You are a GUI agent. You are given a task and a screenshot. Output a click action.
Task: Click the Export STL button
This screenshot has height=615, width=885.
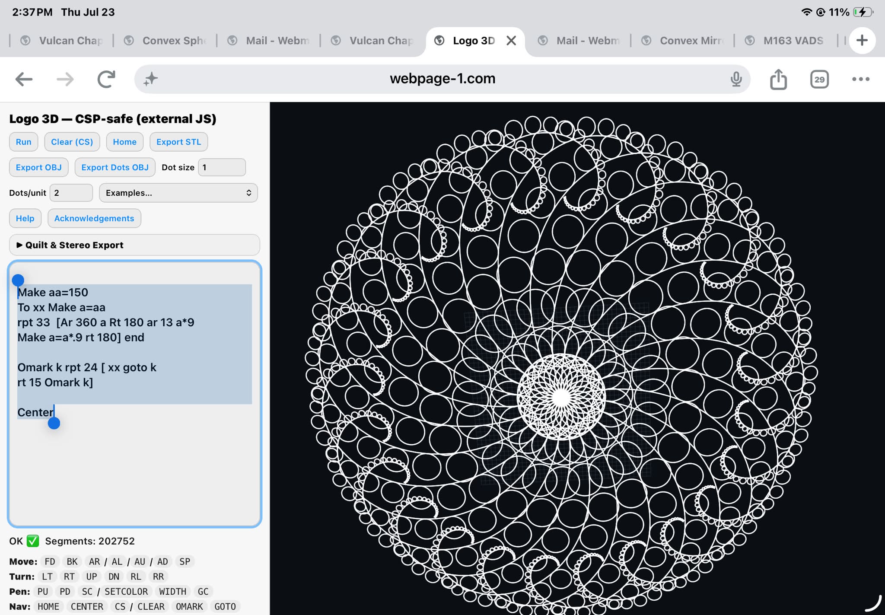(x=178, y=142)
